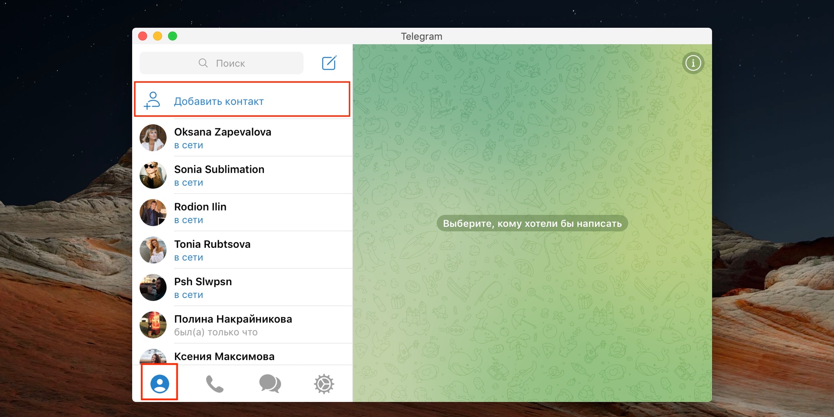Open Ксения Максимова contact
Image resolution: width=834 pixels, height=417 pixels.
coord(243,354)
